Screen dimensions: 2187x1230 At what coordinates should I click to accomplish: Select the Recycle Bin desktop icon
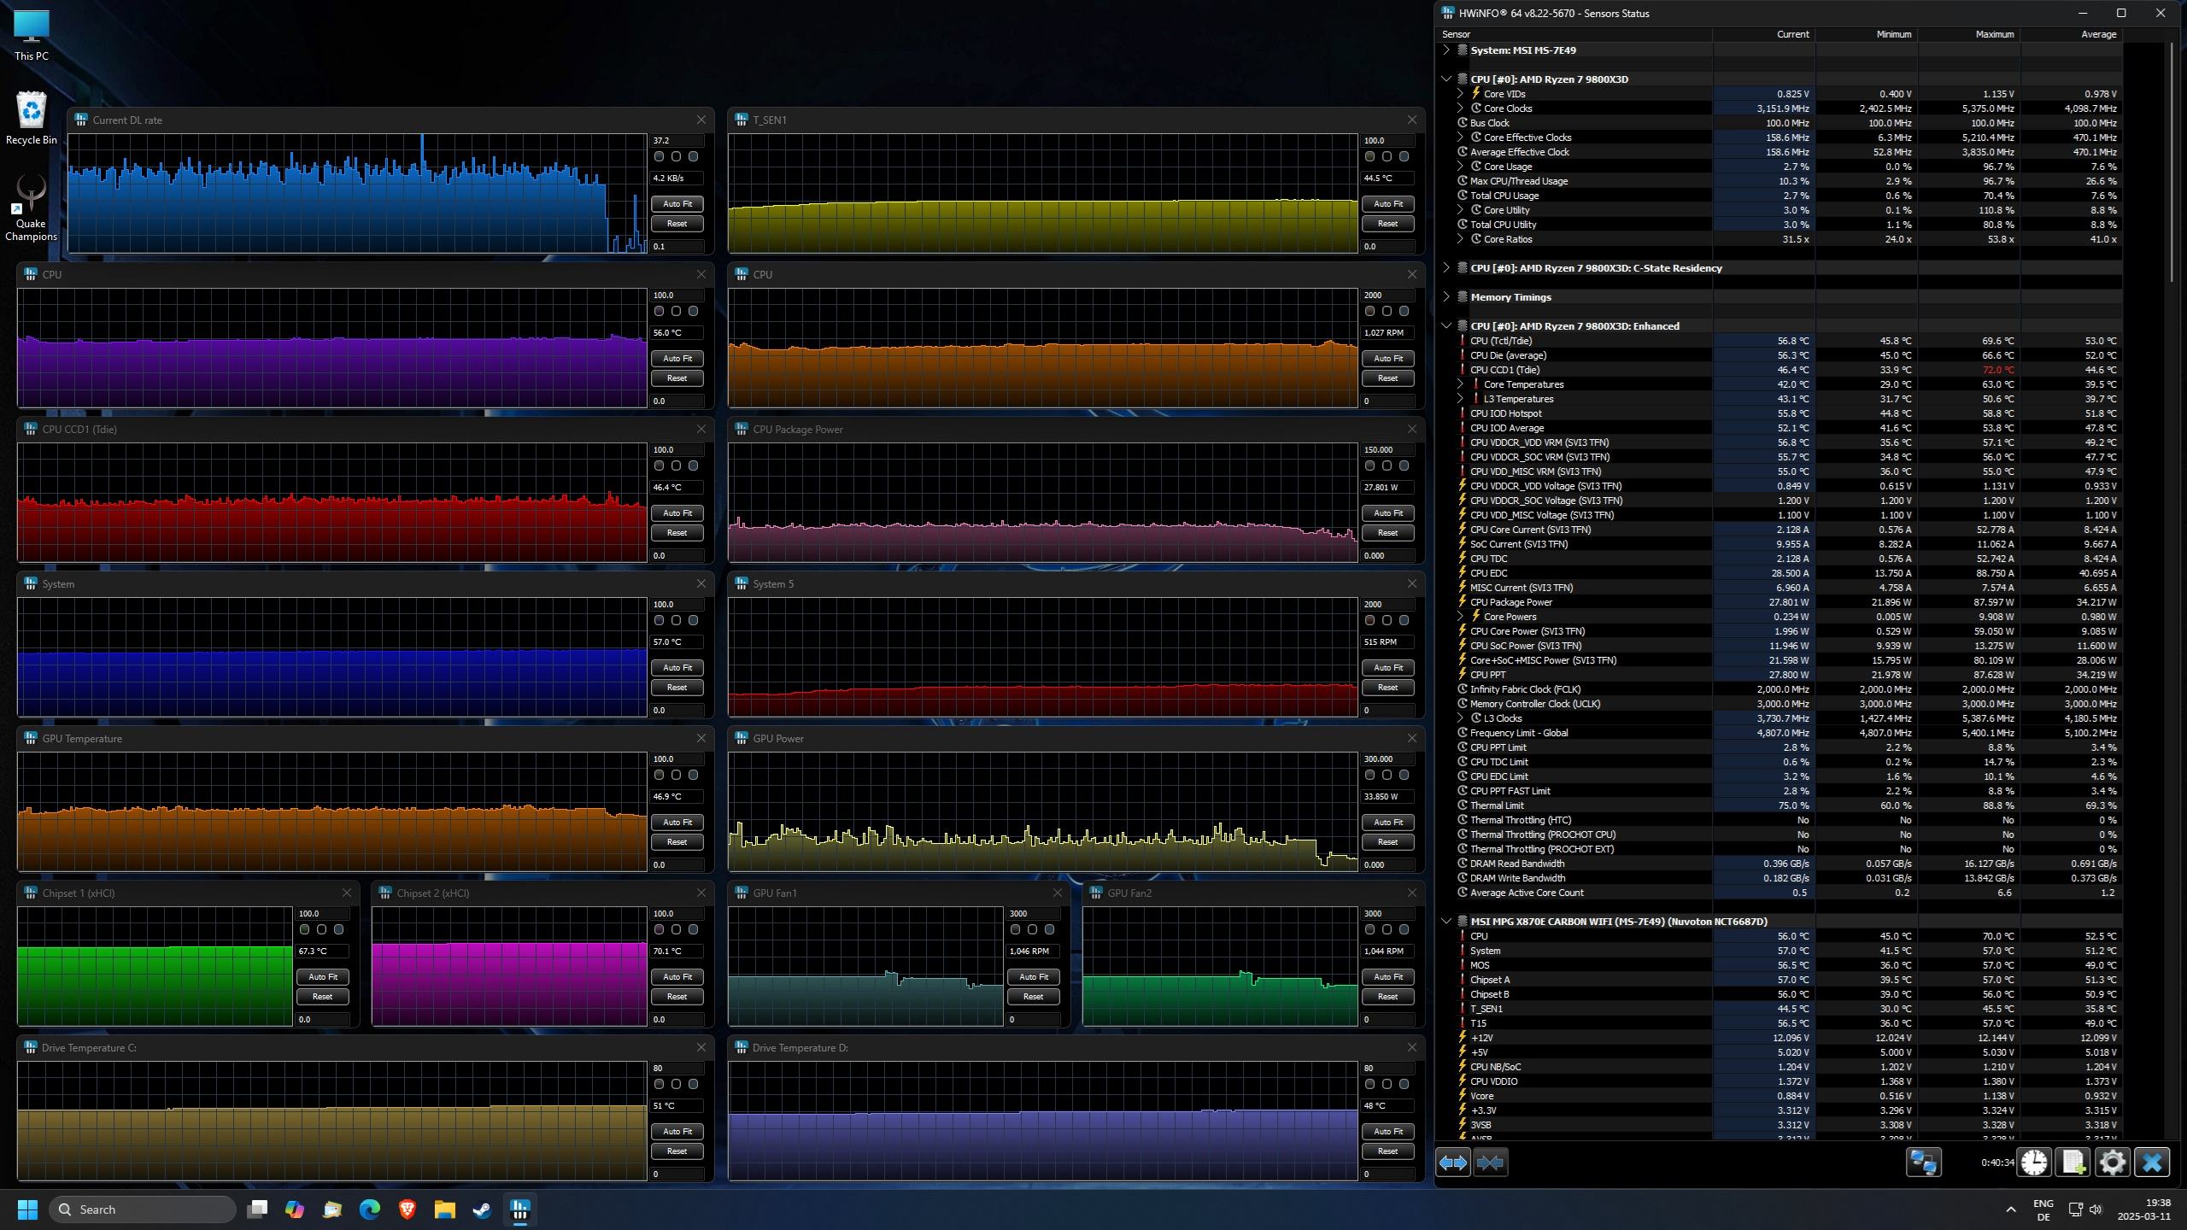click(x=31, y=118)
